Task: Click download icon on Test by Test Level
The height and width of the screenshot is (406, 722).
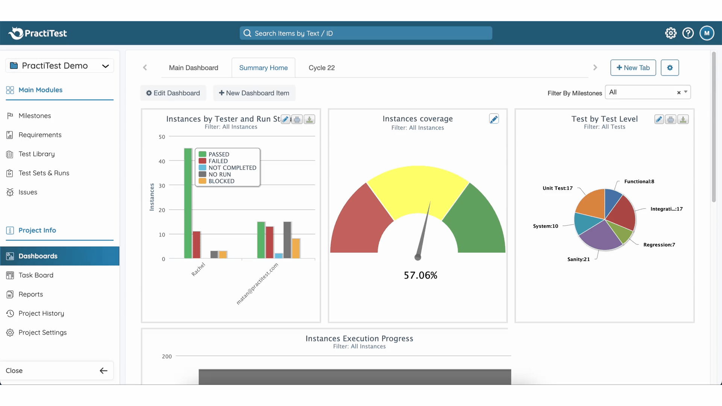Action: (683, 120)
